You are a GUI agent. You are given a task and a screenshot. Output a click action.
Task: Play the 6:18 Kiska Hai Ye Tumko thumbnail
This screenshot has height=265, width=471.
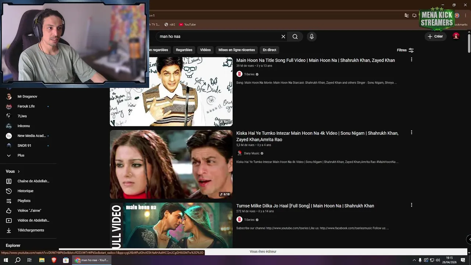pos(171,164)
